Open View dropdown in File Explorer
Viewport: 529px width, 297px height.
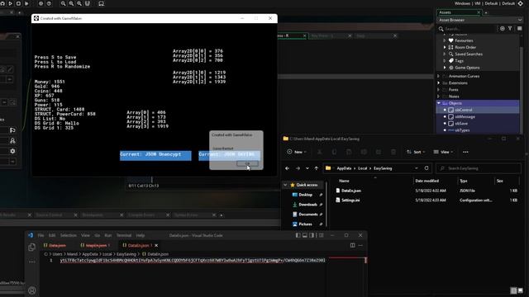click(x=443, y=152)
